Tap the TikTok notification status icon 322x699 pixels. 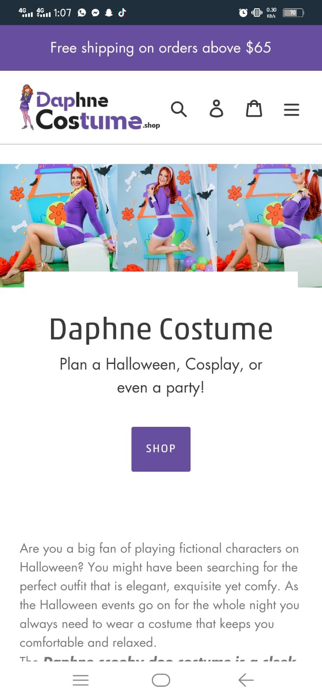click(122, 12)
